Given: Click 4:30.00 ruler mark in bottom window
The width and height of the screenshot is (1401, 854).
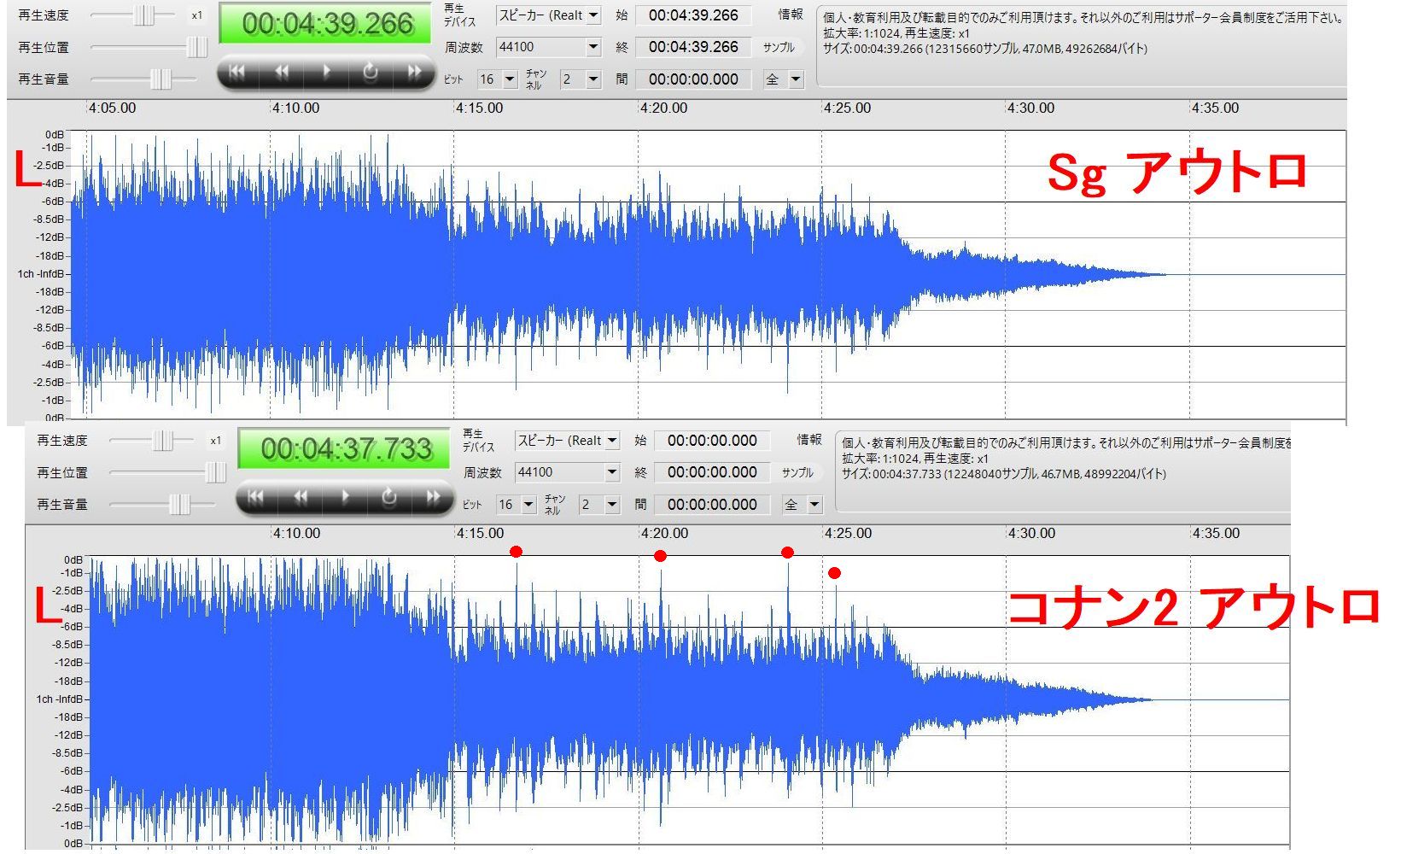Looking at the screenshot, I should (1032, 534).
